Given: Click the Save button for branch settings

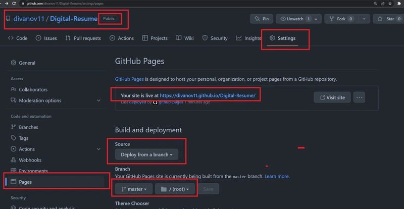Looking at the screenshot, I should click(x=208, y=189).
